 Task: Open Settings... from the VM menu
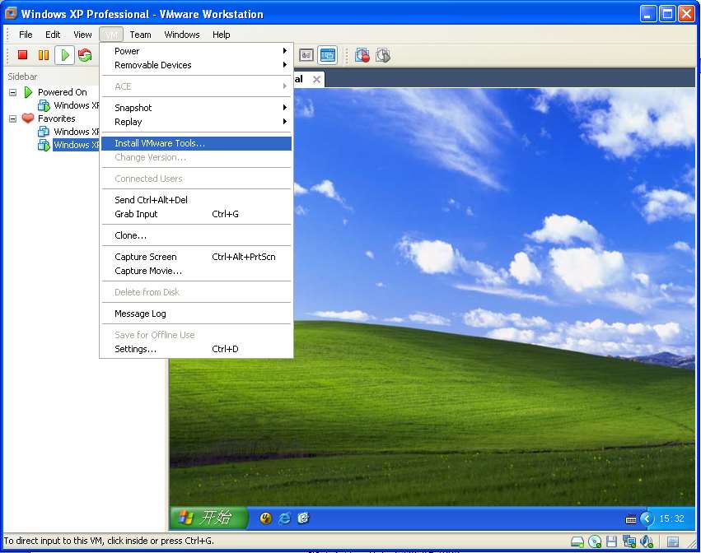[x=197, y=349]
